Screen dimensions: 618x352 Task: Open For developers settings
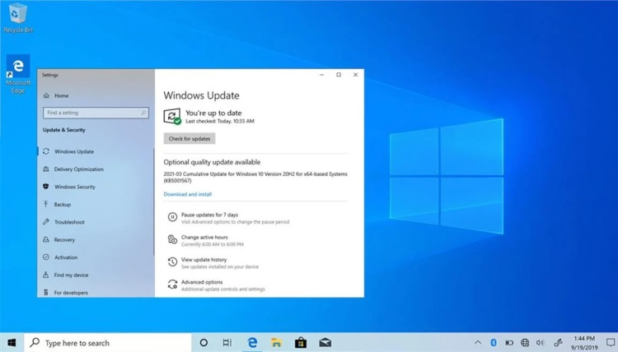pos(71,293)
